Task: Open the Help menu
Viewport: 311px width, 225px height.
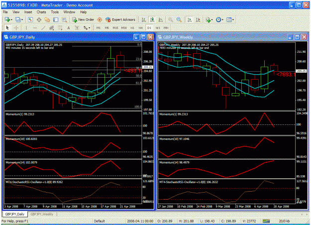Action: click(83, 12)
